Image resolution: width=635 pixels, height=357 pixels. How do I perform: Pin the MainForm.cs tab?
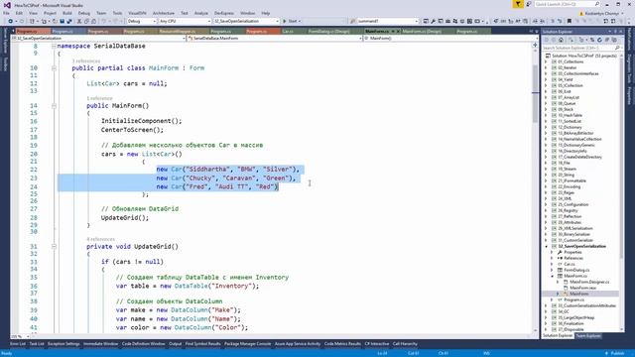click(393, 31)
